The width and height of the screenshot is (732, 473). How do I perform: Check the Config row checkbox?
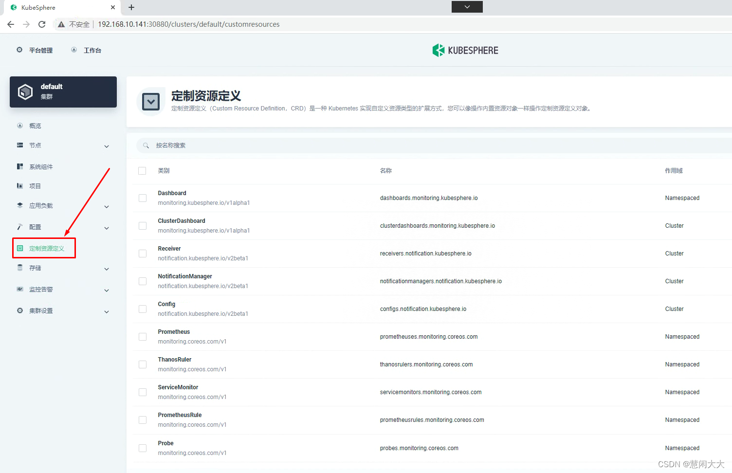143,309
